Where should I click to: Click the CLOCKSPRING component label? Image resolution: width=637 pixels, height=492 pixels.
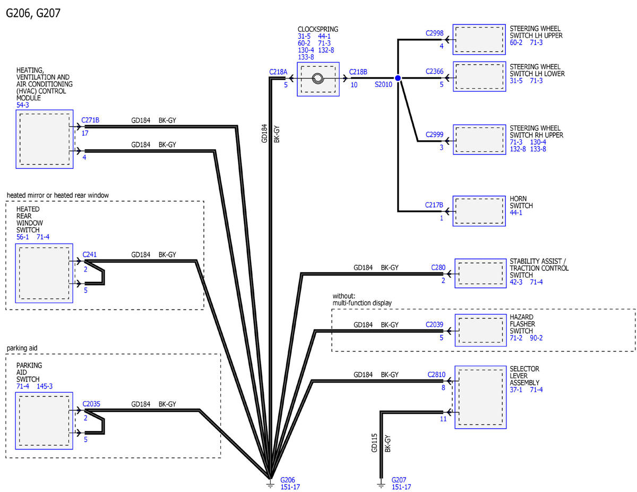(x=318, y=29)
